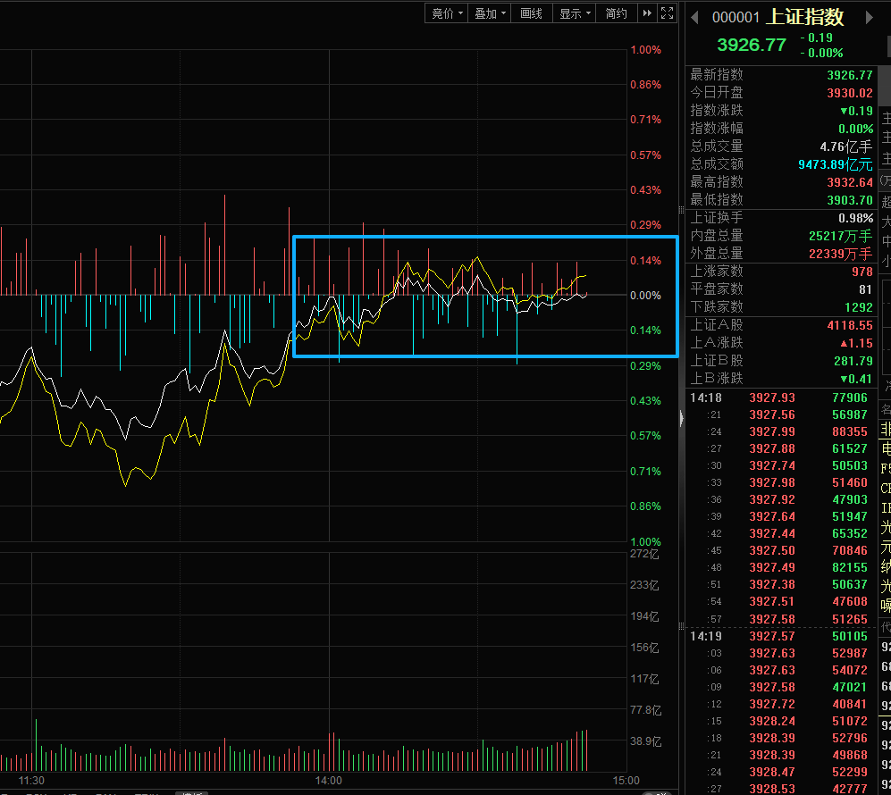Click the 上证B股 value 281.79

coord(853,361)
